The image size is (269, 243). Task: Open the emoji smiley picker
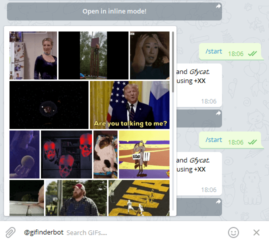233,232
